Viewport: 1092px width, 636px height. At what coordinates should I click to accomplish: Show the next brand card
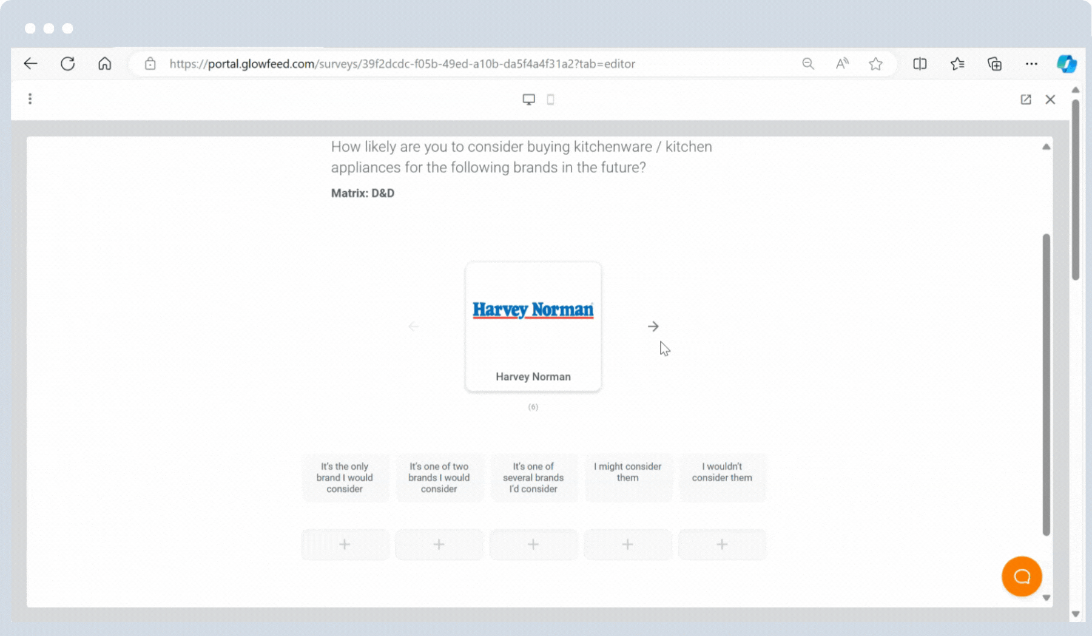click(653, 326)
